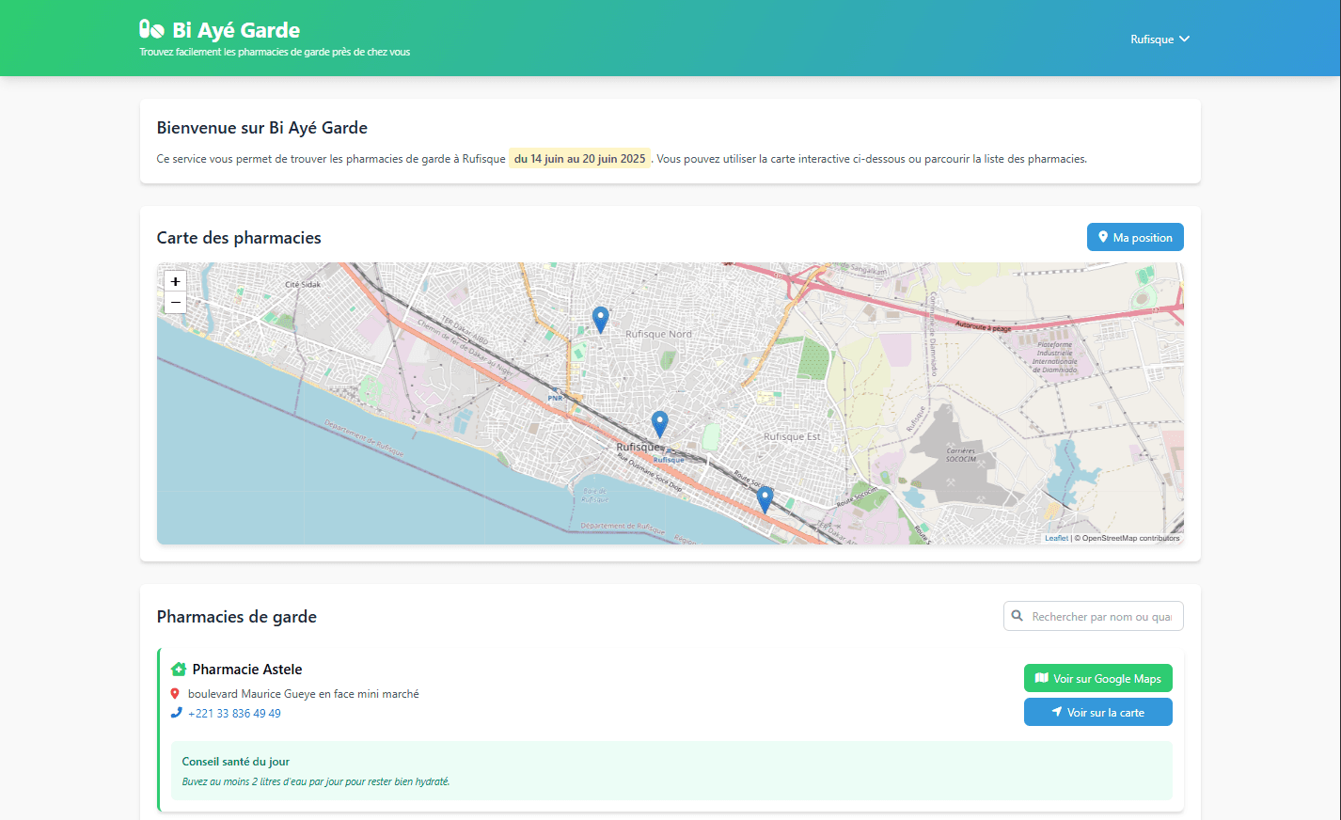Click the pill logo icon in header
The image size is (1341, 820).
pos(151,30)
